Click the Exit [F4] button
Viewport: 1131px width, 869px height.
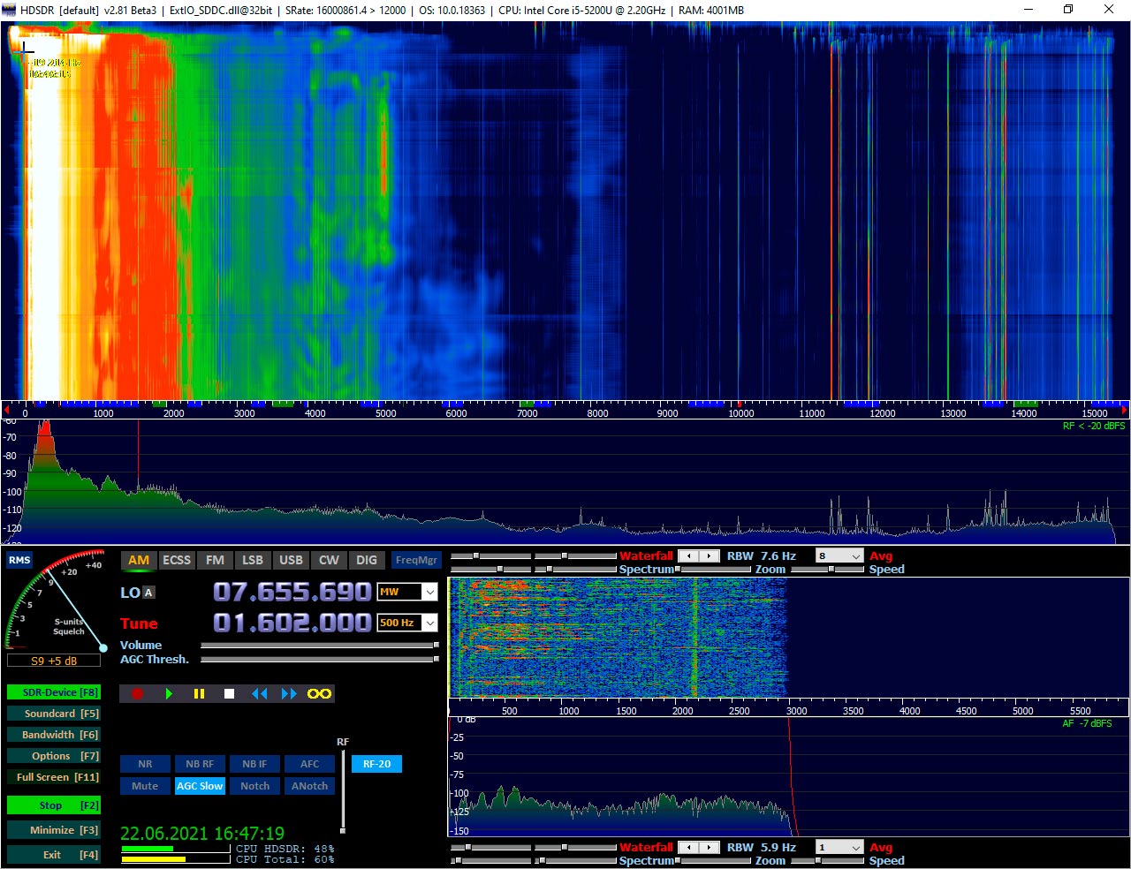tap(53, 855)
